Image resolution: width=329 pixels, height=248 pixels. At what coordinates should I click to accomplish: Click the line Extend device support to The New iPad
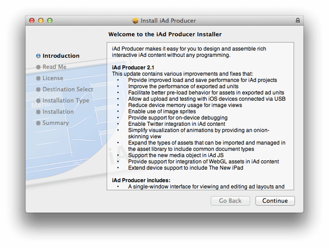[186, 168]
